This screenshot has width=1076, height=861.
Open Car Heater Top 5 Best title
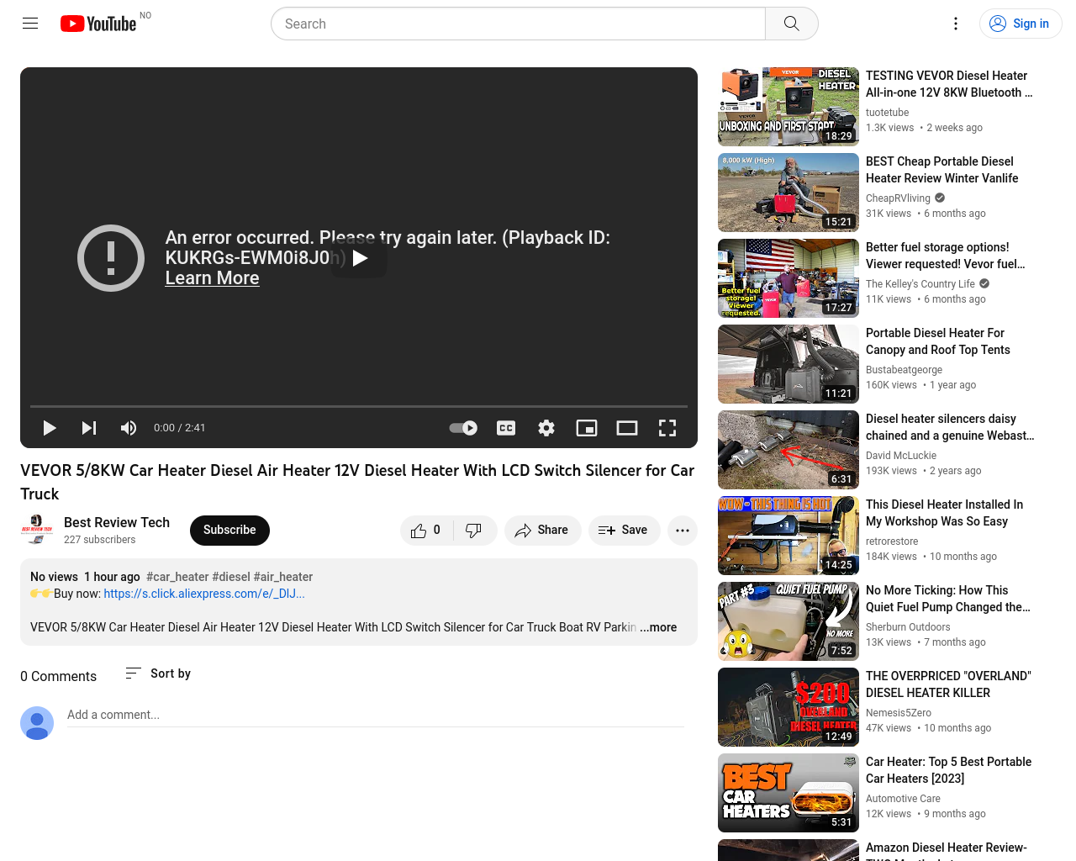point(949,770)
